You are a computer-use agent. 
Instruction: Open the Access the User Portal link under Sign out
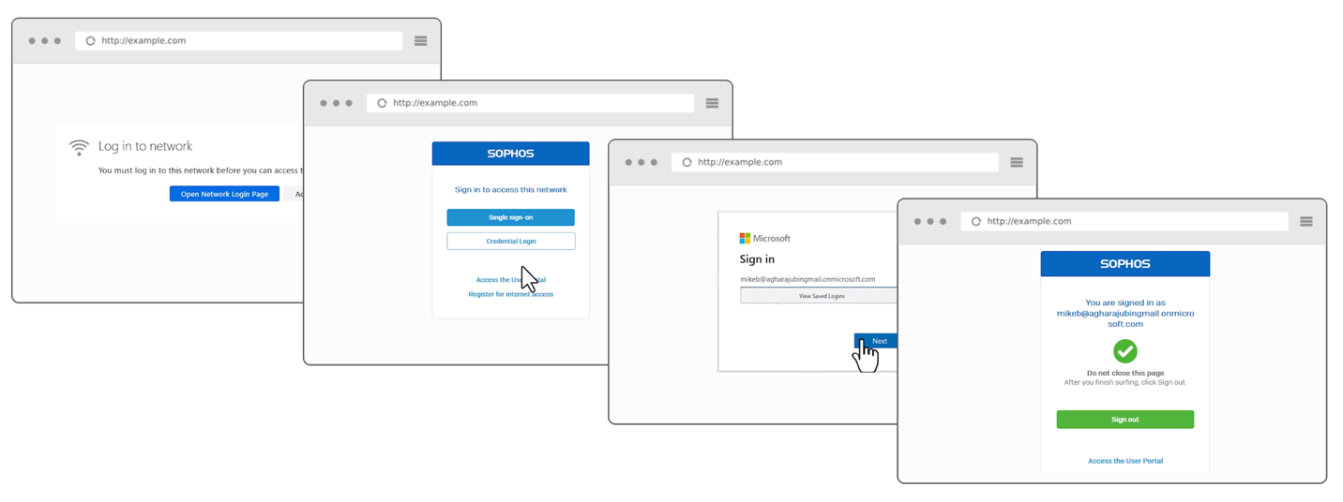(x=1124, y=461)
